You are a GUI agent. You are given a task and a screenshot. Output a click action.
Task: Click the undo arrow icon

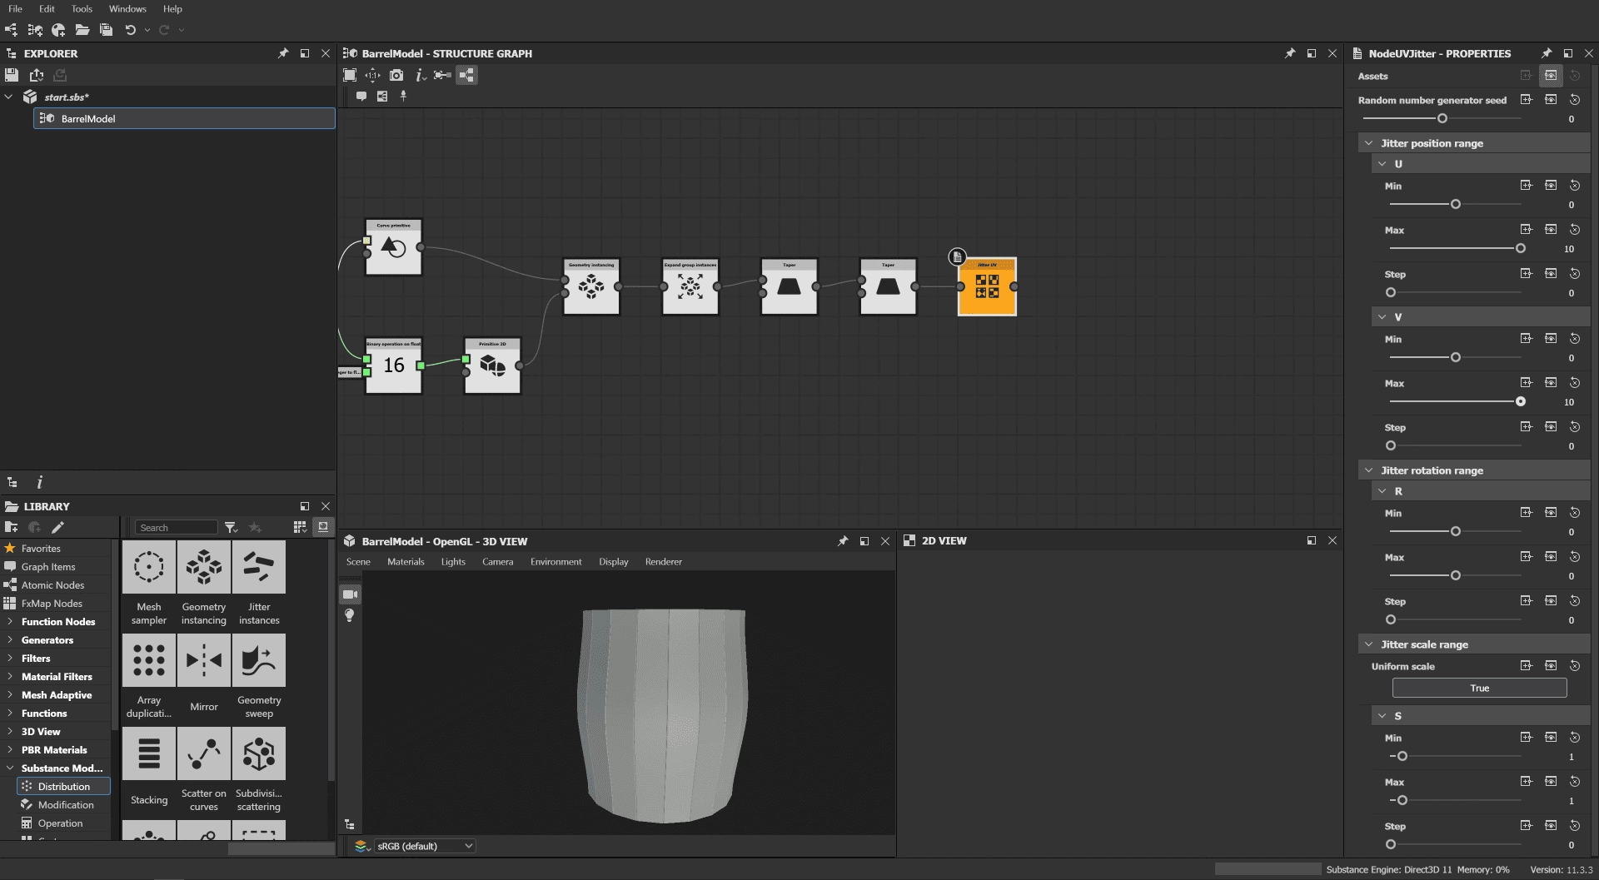point(130,30)
